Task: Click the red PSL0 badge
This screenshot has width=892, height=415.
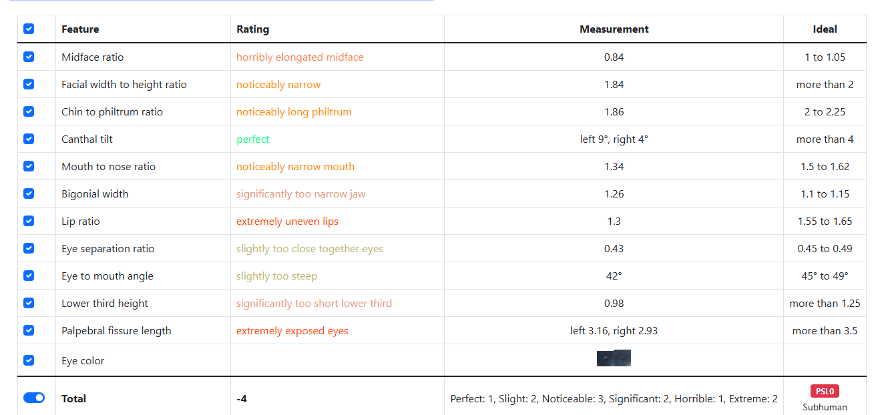Action: (825, 392)
